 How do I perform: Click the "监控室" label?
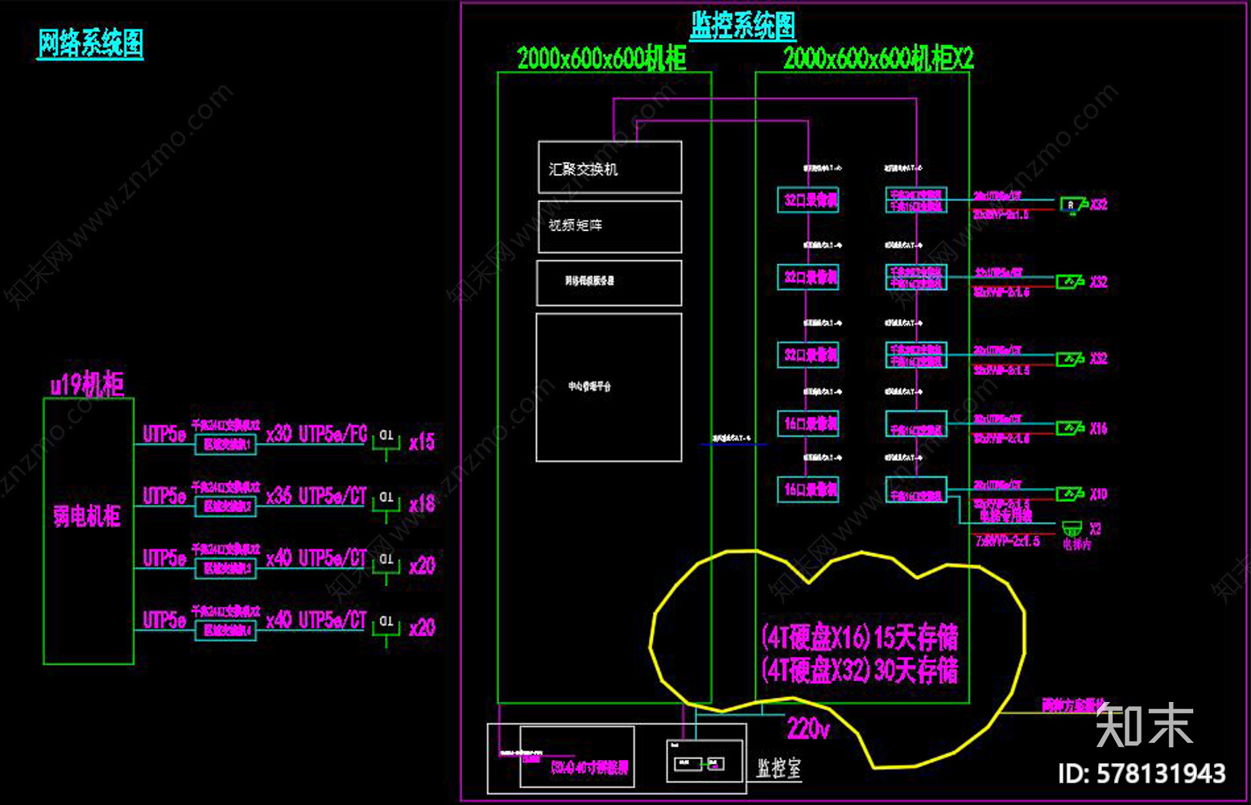(778, 768)
